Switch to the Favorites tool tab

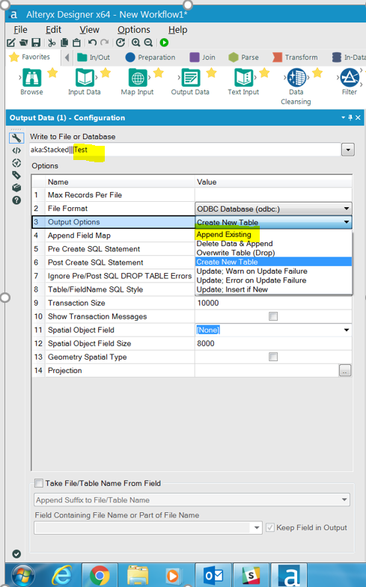pyautogui.click(x=30, y=57)
